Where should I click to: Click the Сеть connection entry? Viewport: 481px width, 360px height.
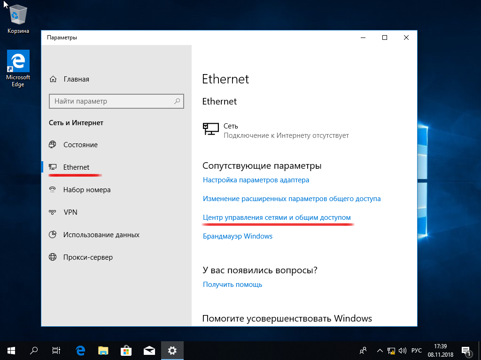click(275, 130)
